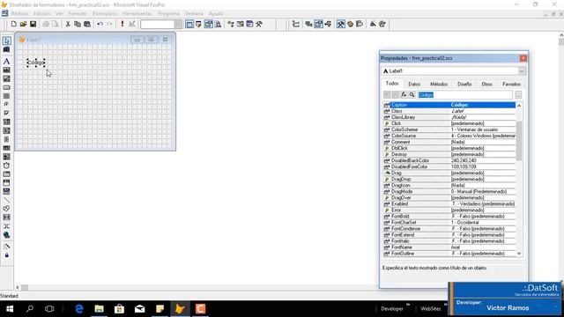This screenshot has width=564, height=317.
Task: Open the database combo box on toolbar
Action: coord(161,24)
